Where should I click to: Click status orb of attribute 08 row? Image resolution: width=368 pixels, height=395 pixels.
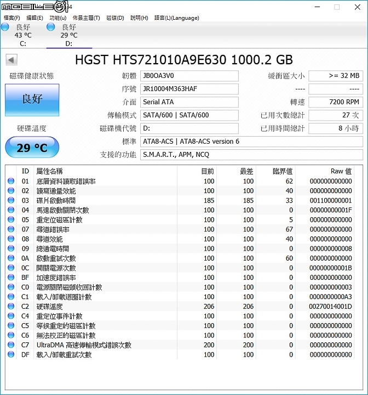pyautogui.click(x=11, y=239)
